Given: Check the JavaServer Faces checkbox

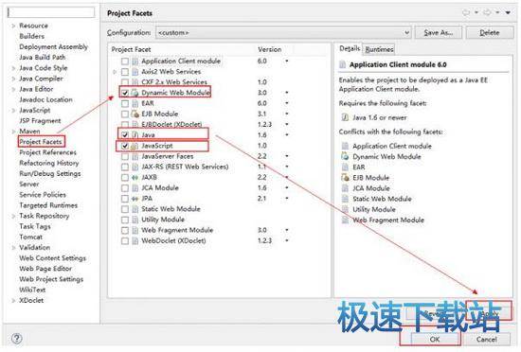Looking at the screenshot, I should pyautogui.click(x=125, y=156).
